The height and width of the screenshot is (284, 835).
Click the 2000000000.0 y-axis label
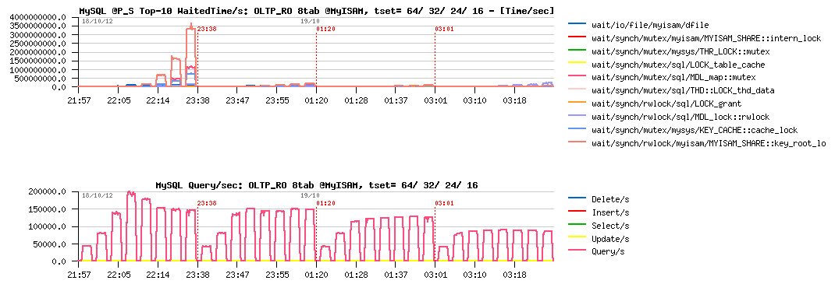point(37,52)
